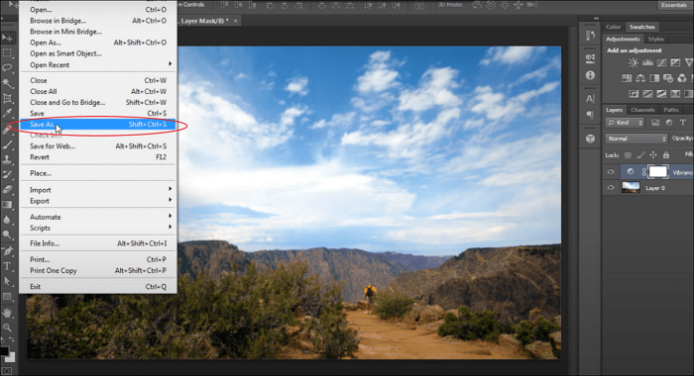Choose Save As... from File menu
Image resolution: width=694 pixels, height=376 pixels.
click(97, 125)
